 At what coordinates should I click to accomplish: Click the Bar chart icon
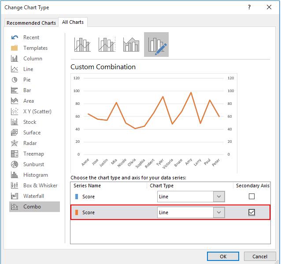pyautogui.click(x=15, y=90)
